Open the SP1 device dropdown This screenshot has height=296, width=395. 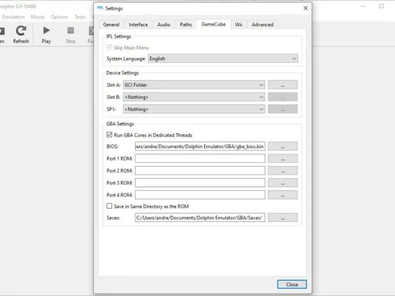(194, 109)
